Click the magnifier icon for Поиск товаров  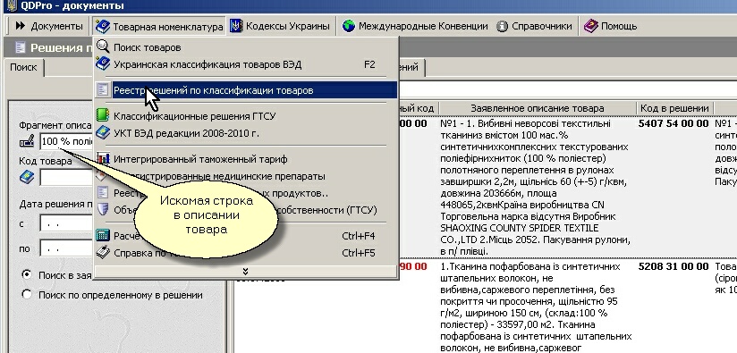tap(103, 47)
